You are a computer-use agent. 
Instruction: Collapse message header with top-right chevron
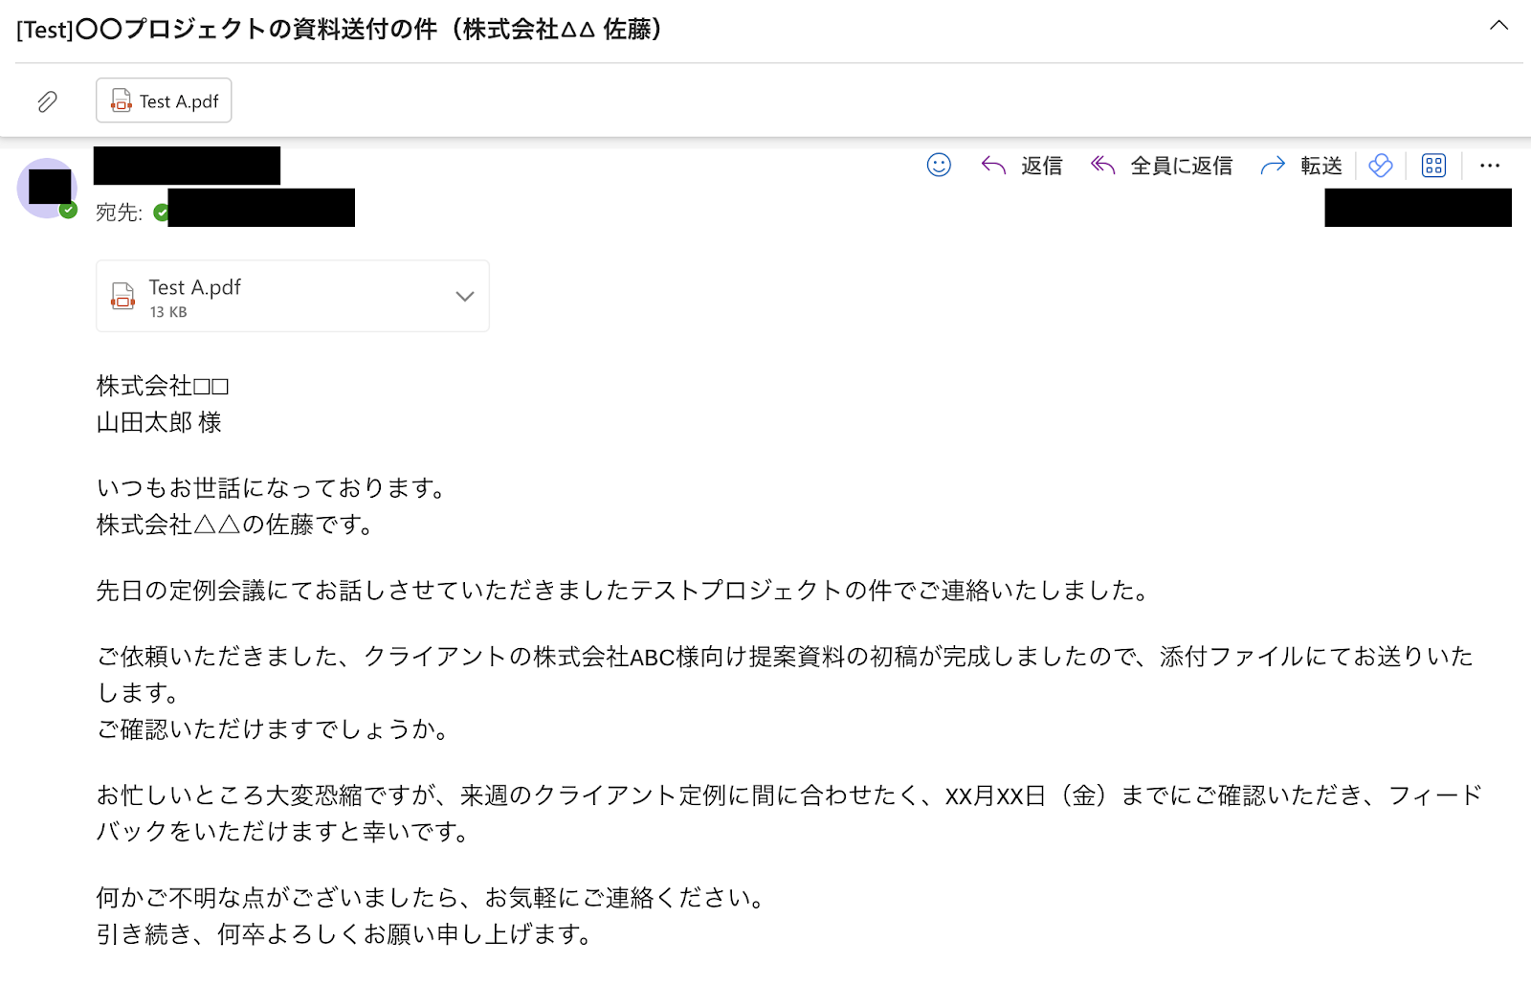[x=1498, y=26]
